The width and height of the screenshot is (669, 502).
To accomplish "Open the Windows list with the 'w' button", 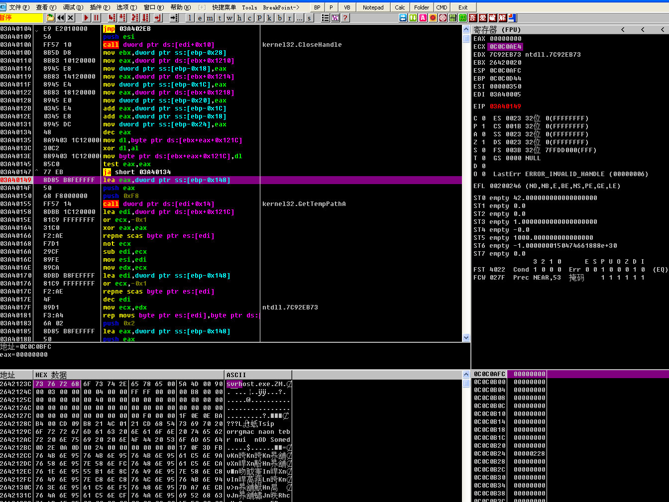I will tap(230, 18).
